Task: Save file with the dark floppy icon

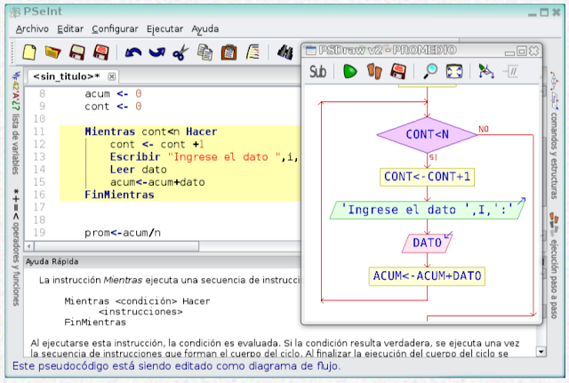Action: point(77,52)
